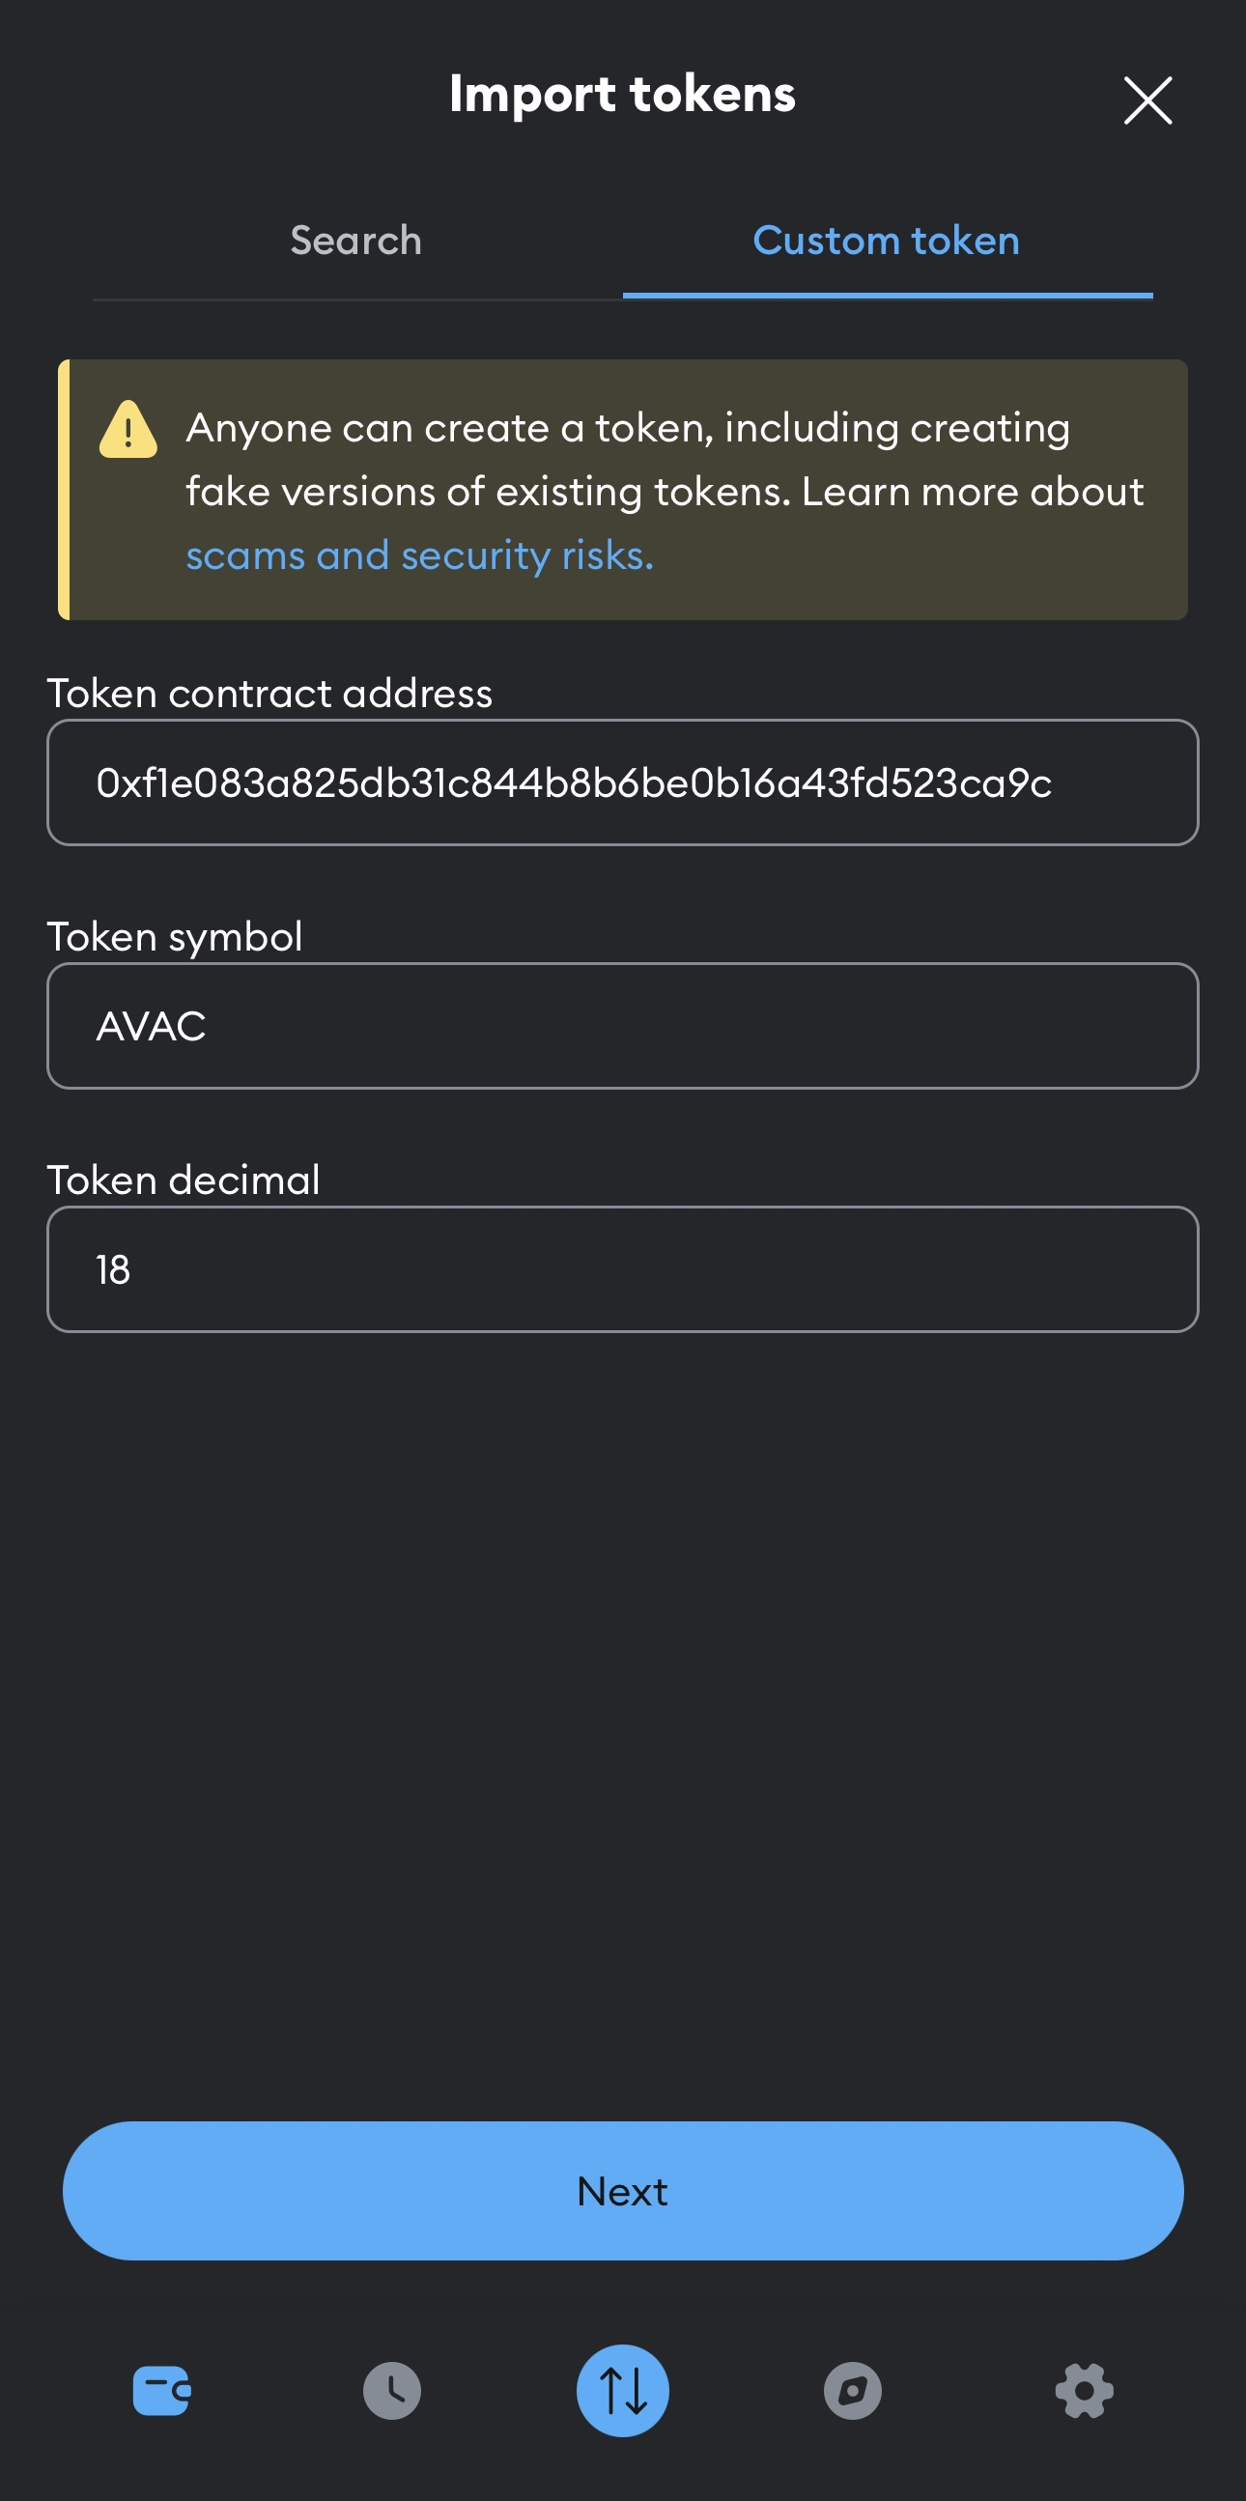1246x2501 pixels.
Task: Click the Token contract address label
Action: click(x=269, y=695)
